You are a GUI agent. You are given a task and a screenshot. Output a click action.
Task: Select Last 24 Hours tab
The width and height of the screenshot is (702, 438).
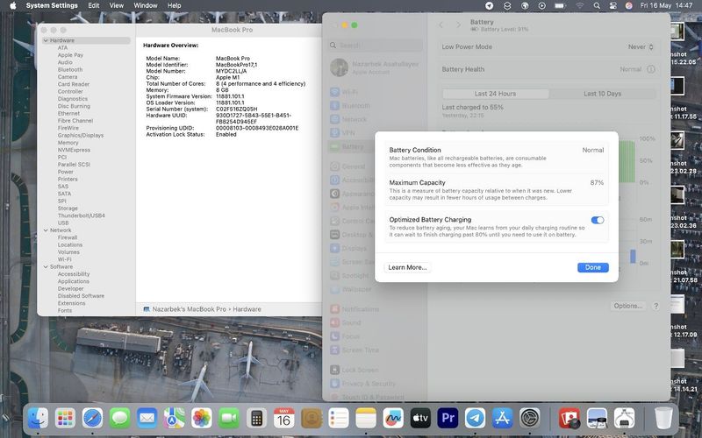click(495, 94)
